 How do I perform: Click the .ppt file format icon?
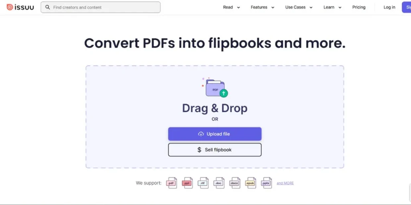[x=187, y=183]
